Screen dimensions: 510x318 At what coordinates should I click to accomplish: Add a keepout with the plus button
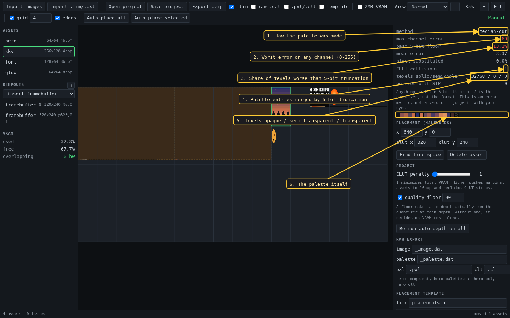[71, 86]
